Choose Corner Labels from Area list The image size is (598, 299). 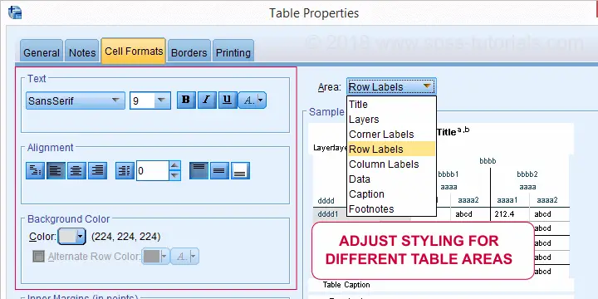(x=392, y=135)
